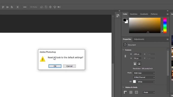Screen dimensions: 173x97
Task: Toggle the grid display icon
Action: click(x=131, y=92)
